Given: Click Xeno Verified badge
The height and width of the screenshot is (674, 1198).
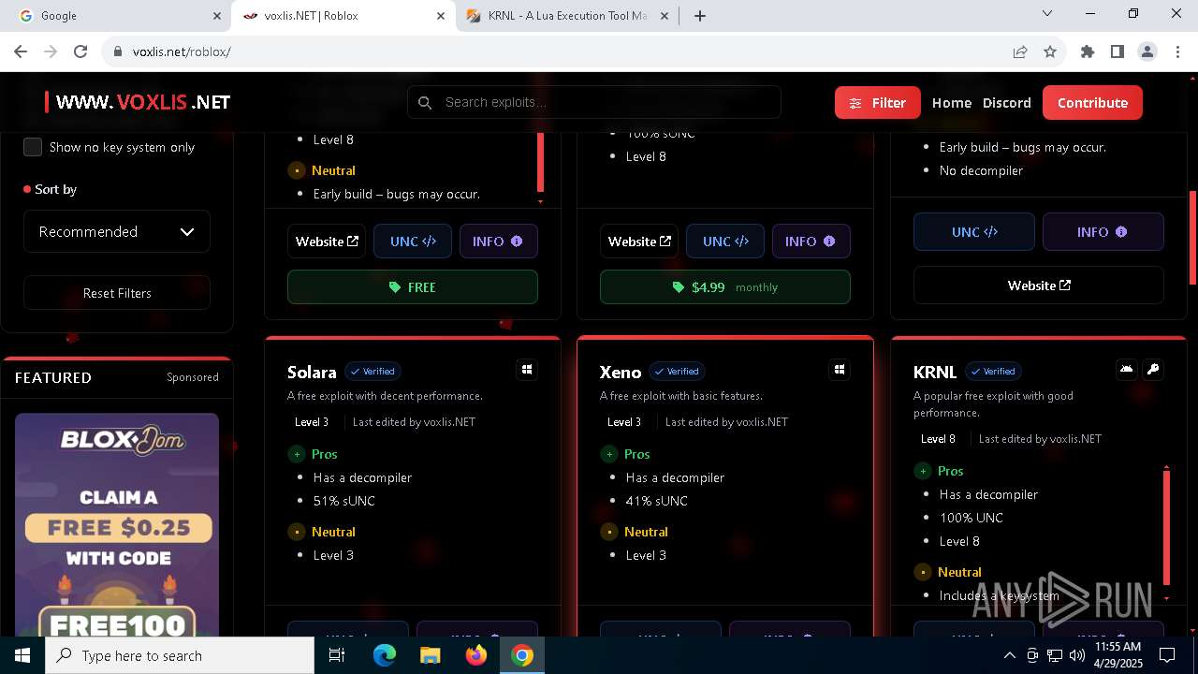Looking at the screenshot, I should pyautogui.click(x=677, y=372).
